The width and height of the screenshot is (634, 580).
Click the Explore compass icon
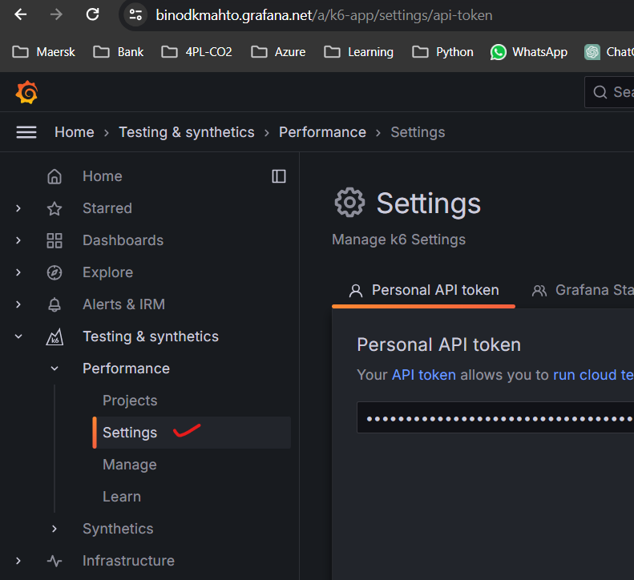pos(55,272)
